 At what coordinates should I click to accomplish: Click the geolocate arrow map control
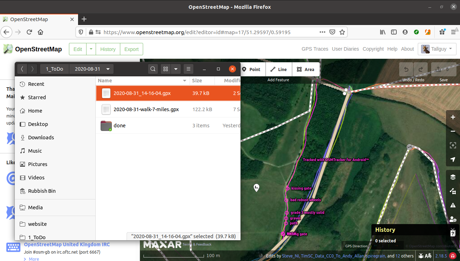coord(453,159)
